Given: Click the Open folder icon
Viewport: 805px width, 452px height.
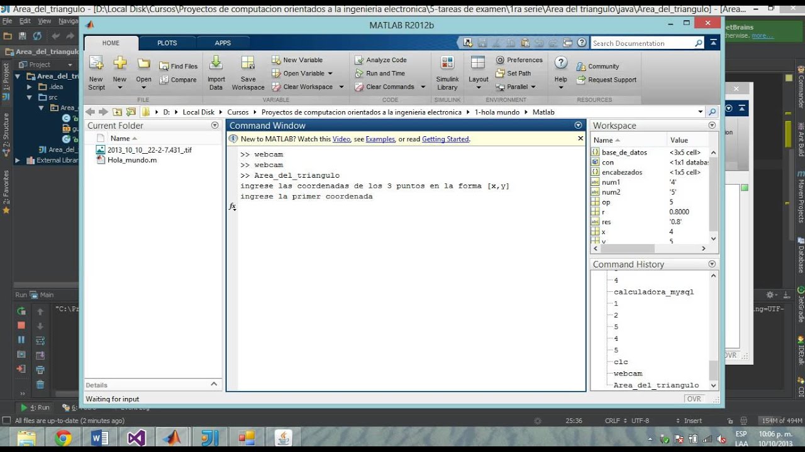Looking at the screenshot, I should 143,63.
